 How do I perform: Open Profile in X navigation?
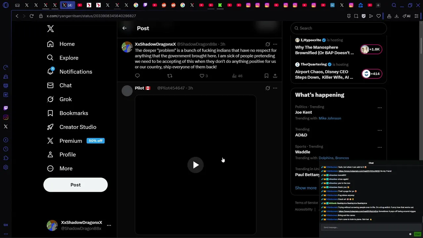pyautogui.click(x=61, y=155)
